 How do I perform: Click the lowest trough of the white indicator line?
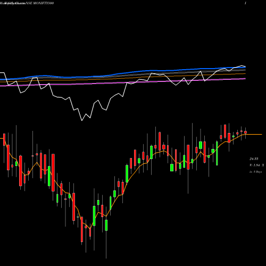click(x=82, y=121)
